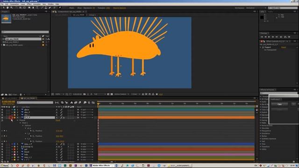
Task: Select the Hand tool
Action: pos(7,8)
